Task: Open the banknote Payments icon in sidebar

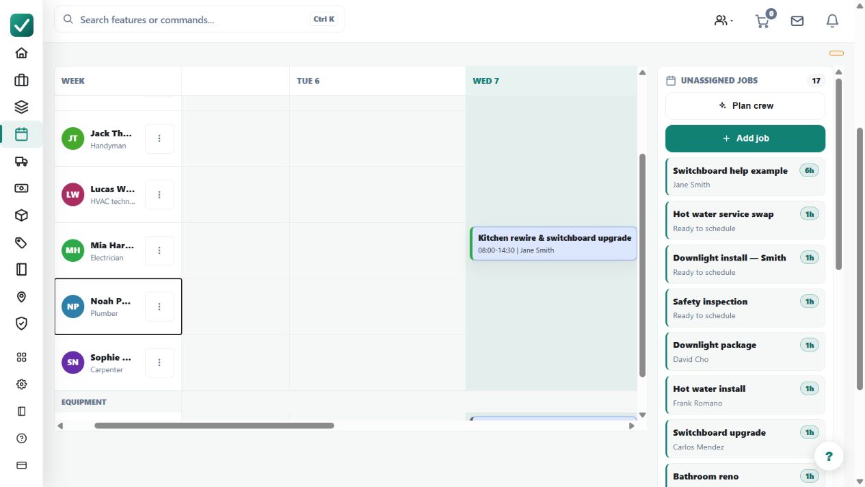Action: 21,188
